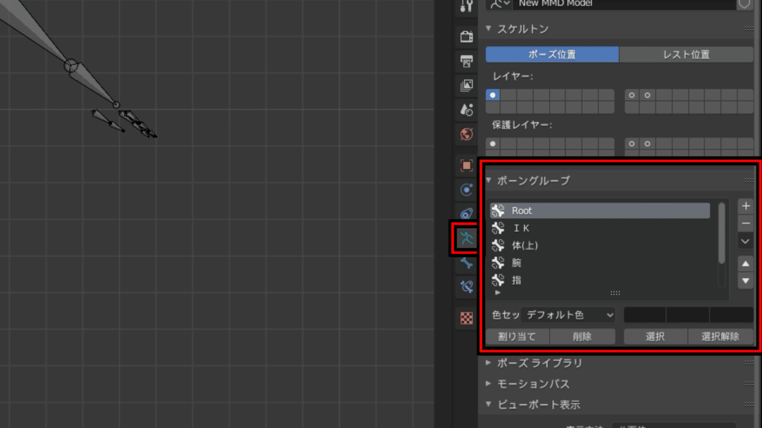Image resolution: width=762 pixels, height=428 pixels.
Task: Expand the モーションパス panel
Action: pos(489,383)
